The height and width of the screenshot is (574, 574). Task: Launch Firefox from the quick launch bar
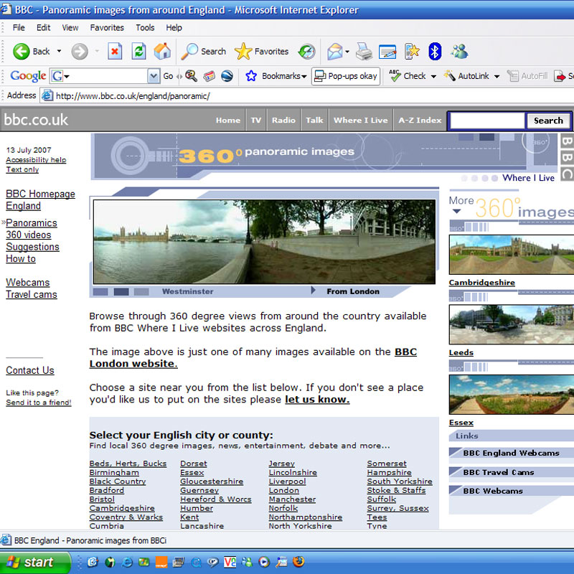click(x=298, y=562)
